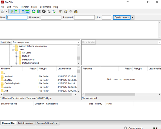Open the Edit menu
Screen dimensions: 161x129
[9, 7]
